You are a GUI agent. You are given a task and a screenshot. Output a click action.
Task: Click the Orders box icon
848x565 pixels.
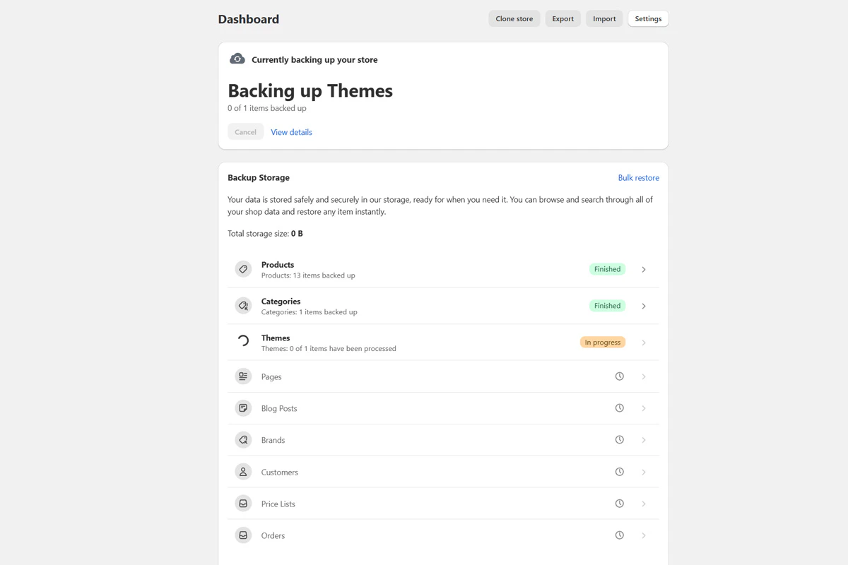(x=243, y=535)
